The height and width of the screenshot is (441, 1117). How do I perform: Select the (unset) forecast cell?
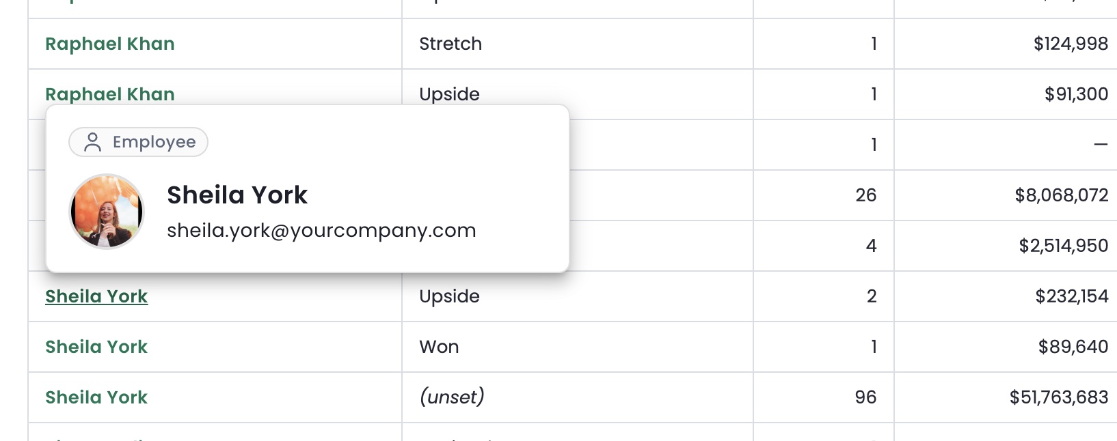(x=578, y=397)
